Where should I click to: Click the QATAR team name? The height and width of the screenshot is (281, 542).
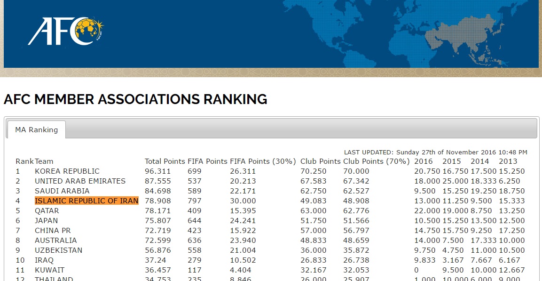47,211
